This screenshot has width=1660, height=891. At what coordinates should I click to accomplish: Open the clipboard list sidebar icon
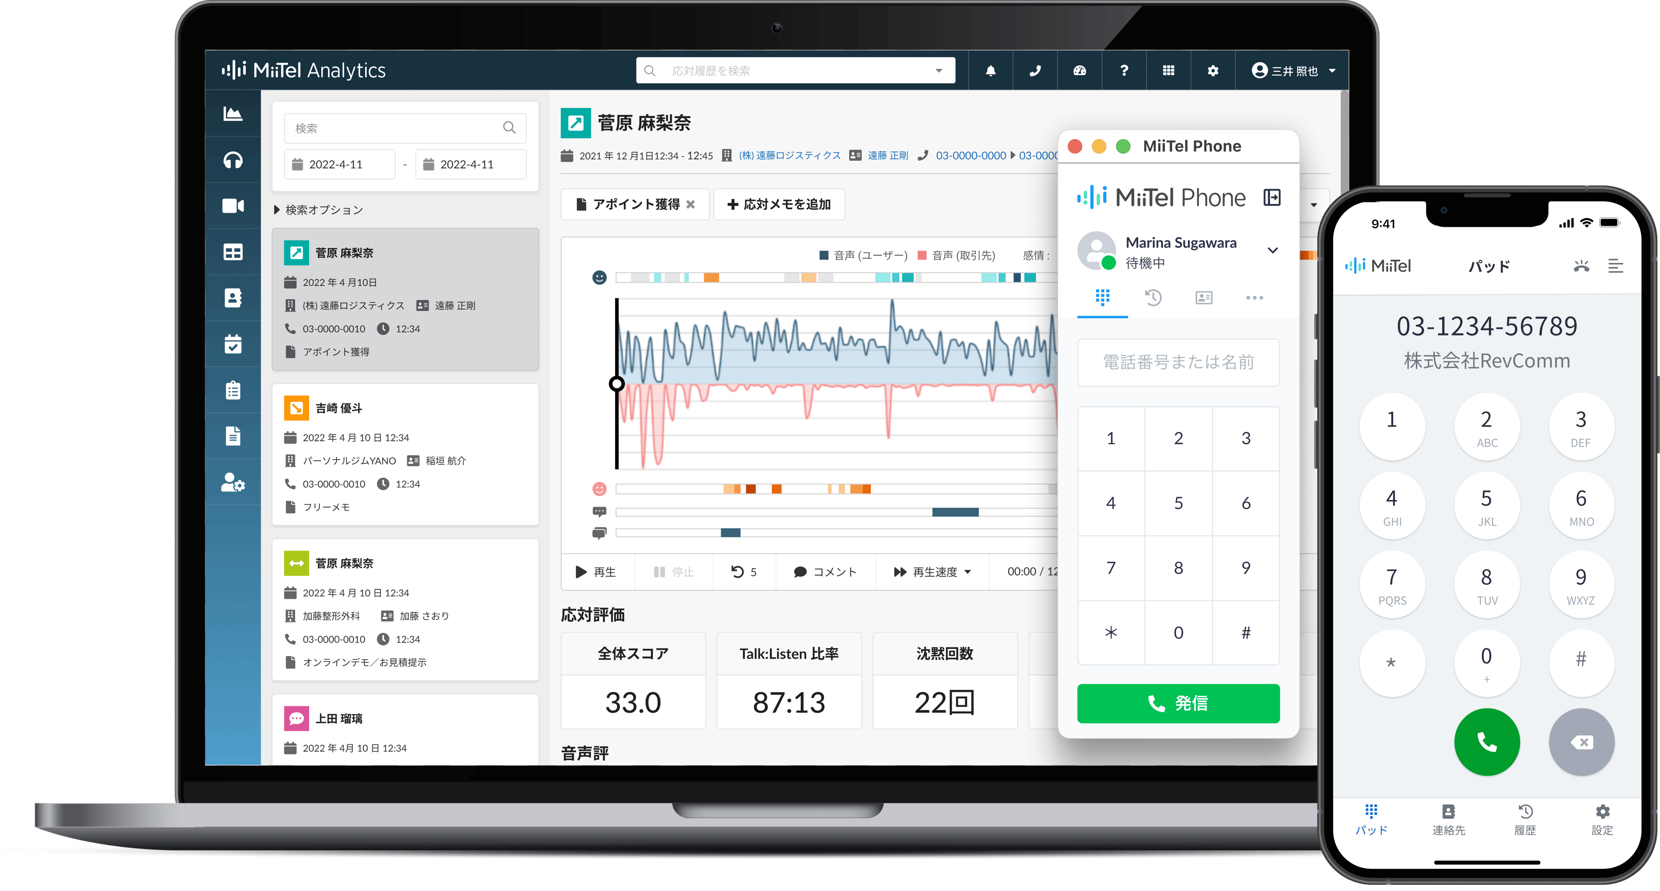[233, 390]
